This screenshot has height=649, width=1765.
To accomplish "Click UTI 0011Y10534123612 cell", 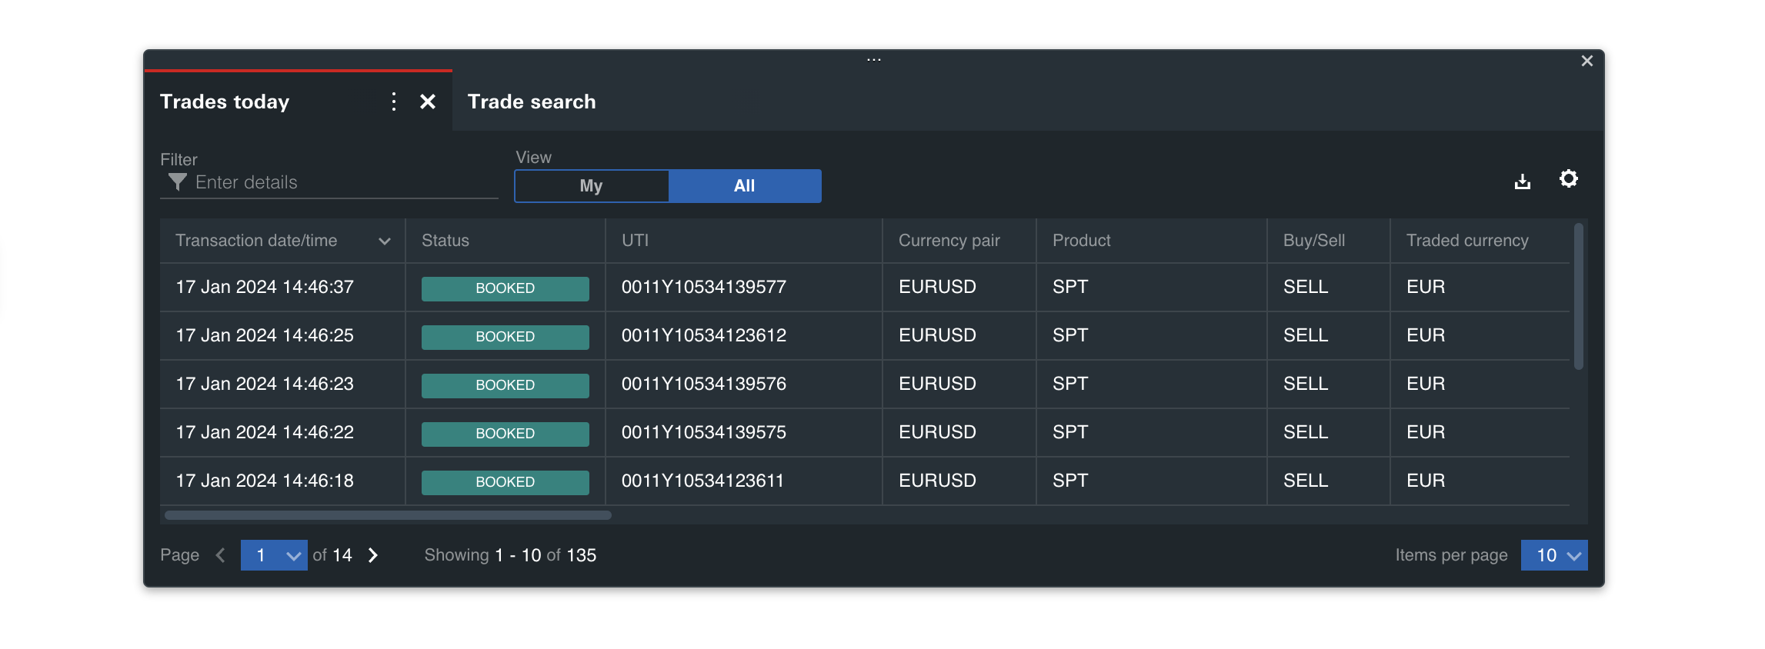I will [703, 335].
